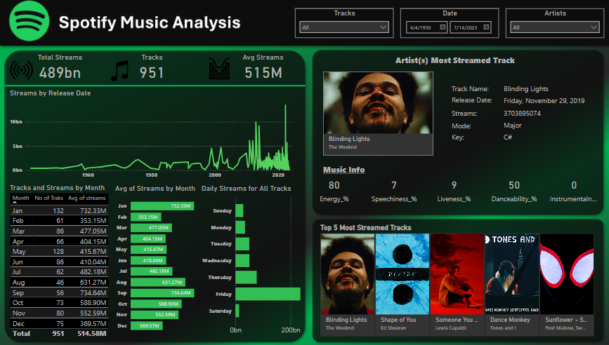Click the Speechiness_% value 7
This screenshot has width=609, height=345.
(x=394, y=185)
